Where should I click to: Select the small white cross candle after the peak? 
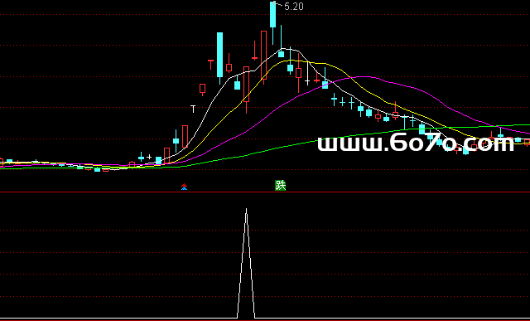307,81
